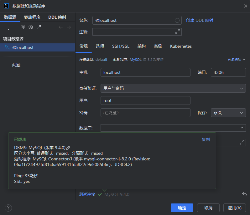Open the help question mark button
Viewport: 250px width, 215px height.
(8, 208)
